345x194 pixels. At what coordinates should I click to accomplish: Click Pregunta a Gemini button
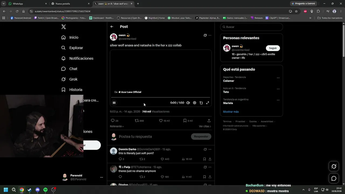click(x=303, y=4)
